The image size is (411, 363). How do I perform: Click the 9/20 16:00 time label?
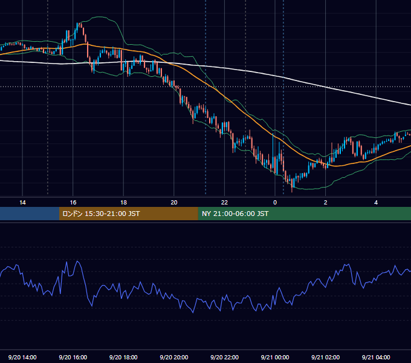(73, 357)
